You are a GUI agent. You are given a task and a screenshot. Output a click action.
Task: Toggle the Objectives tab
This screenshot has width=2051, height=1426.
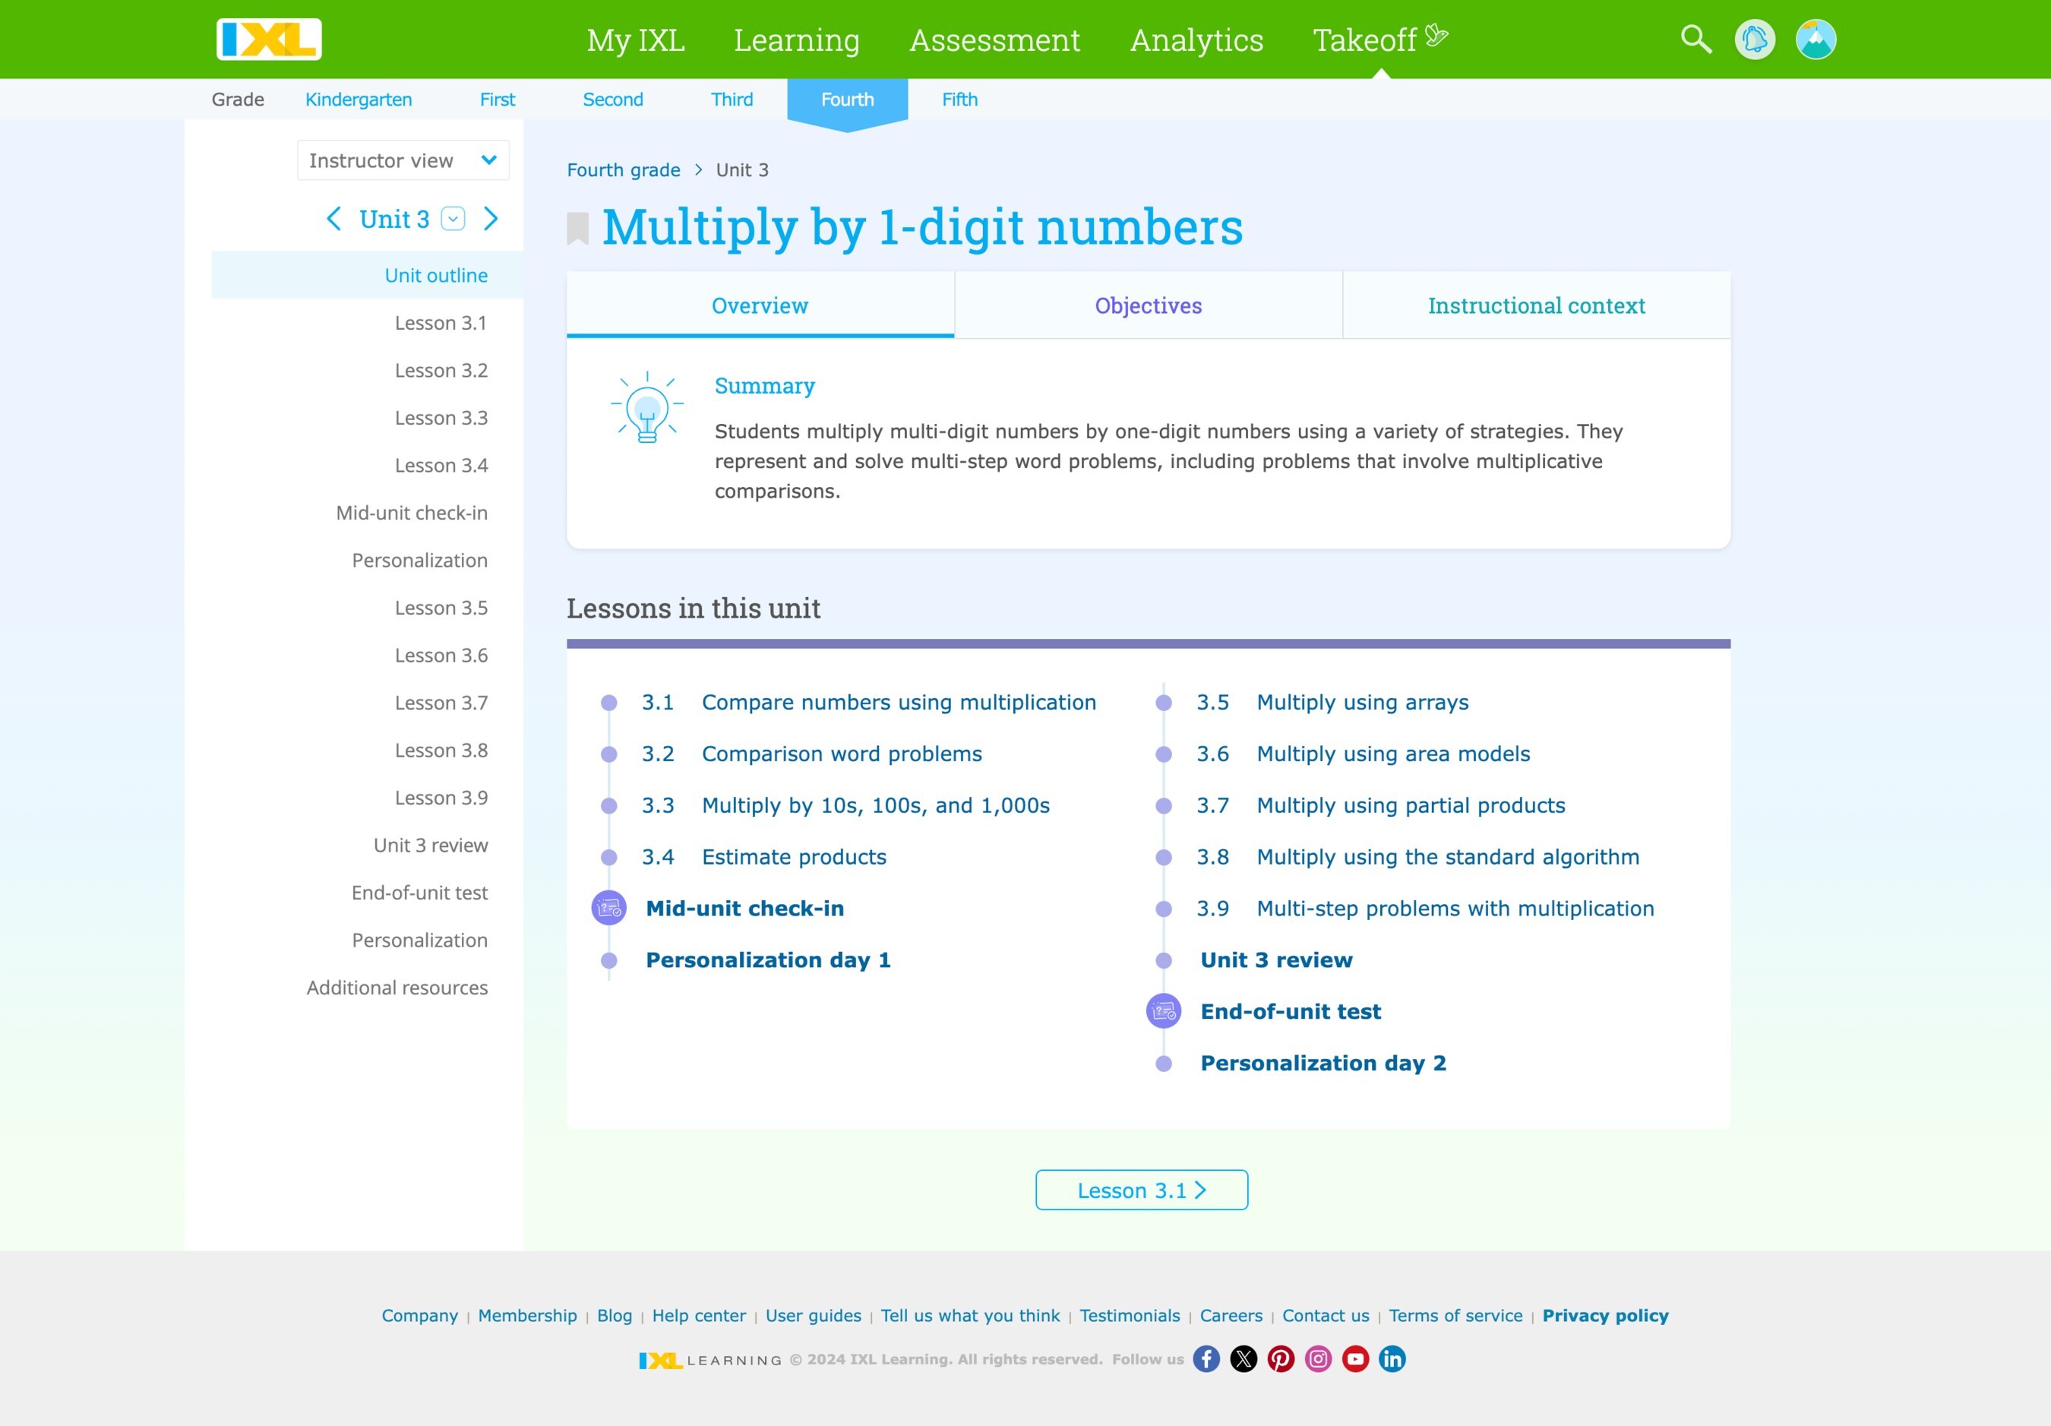point(1147,305)
